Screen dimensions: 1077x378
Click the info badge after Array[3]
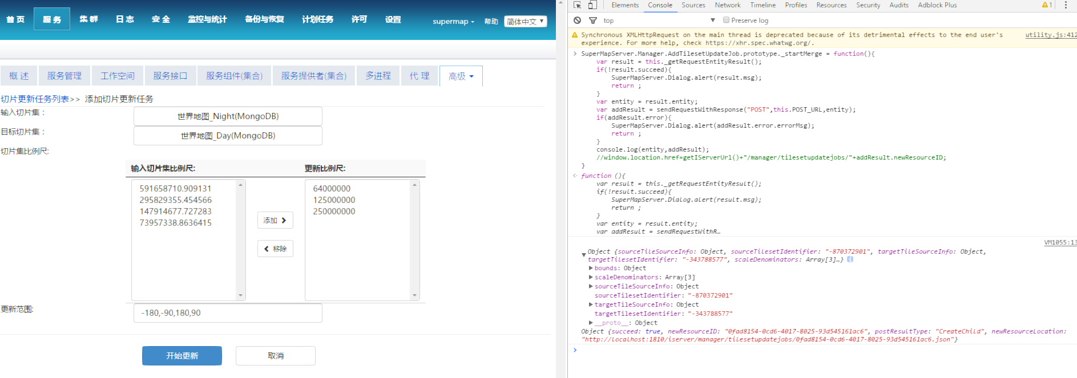click(850, 259)
